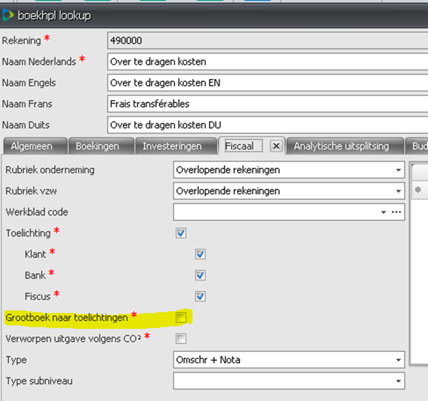Go to the Investeringen tab
Viewport: 428px width, 401px height.
coord(172,146)
